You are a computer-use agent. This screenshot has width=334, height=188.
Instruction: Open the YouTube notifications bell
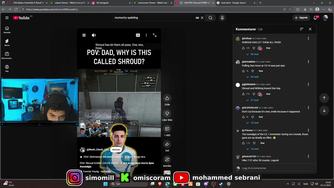315,18
